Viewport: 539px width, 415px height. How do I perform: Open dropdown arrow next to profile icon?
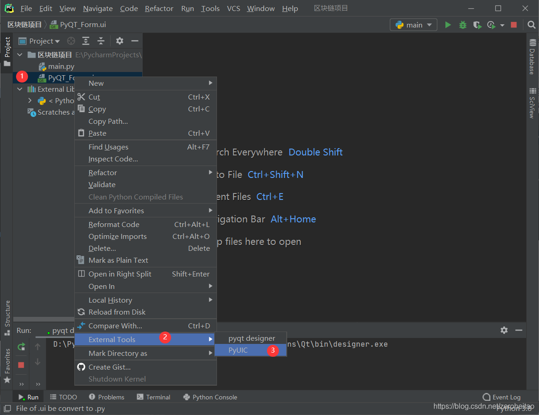click(502, 25)
